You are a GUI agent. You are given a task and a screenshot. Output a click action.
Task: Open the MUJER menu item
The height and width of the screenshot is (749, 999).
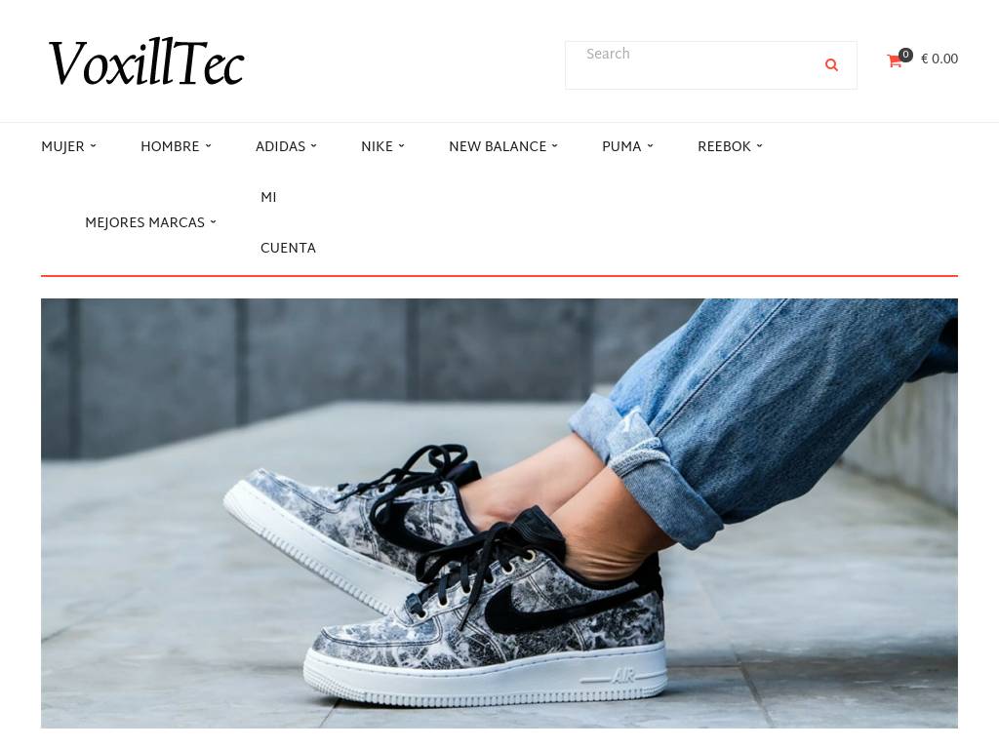click(62, 146)
